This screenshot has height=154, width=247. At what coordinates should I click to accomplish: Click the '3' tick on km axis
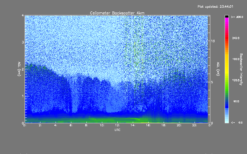(23, 42)
